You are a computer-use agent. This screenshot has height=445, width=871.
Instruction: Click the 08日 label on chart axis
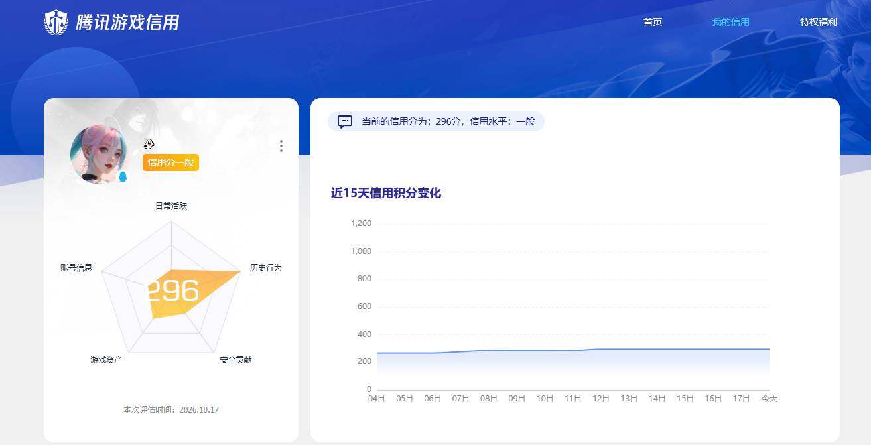pyautogui.click(x=489, y=399)
